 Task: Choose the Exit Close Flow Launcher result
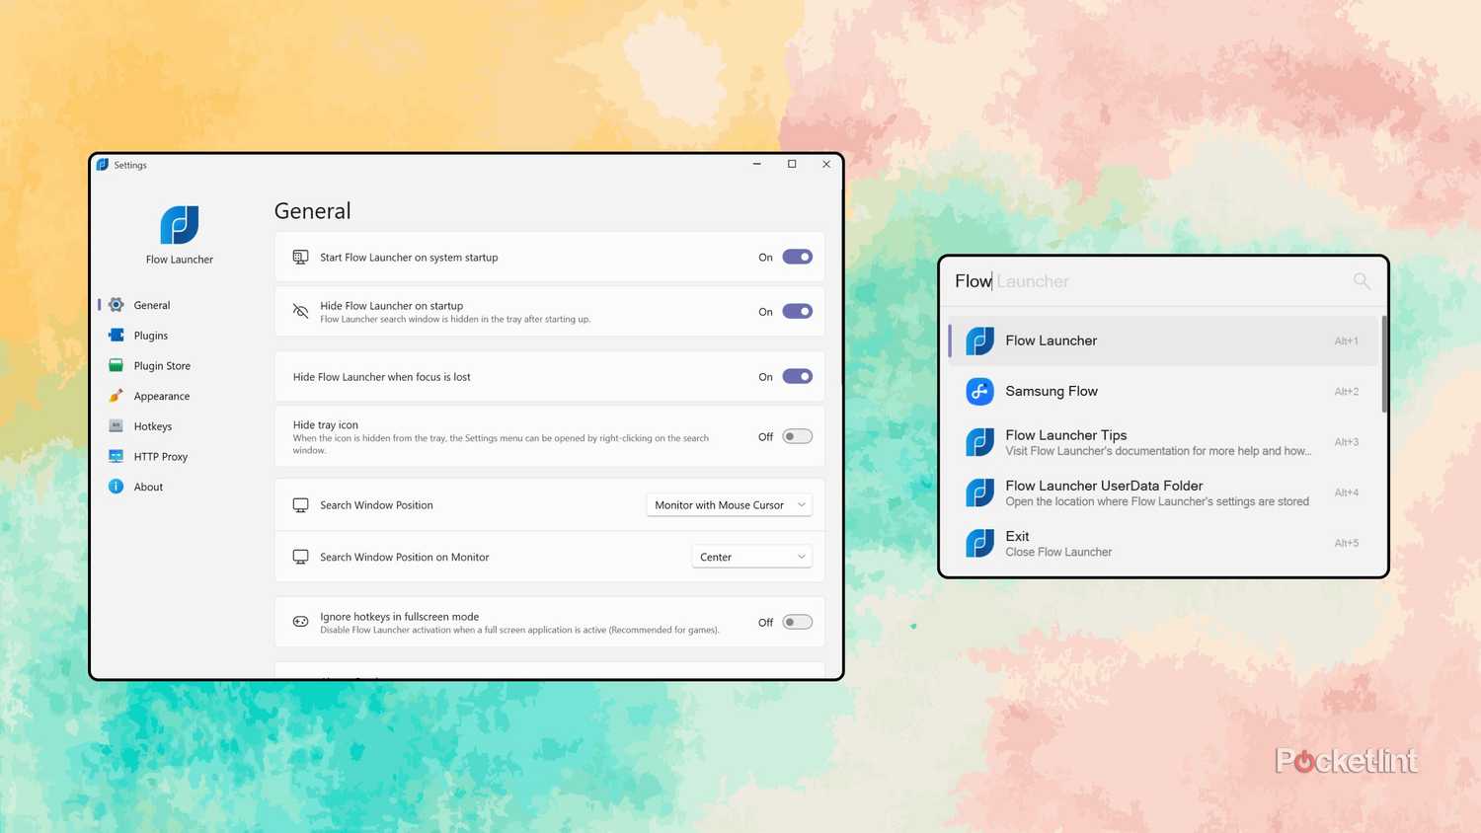coord(1163,543)
